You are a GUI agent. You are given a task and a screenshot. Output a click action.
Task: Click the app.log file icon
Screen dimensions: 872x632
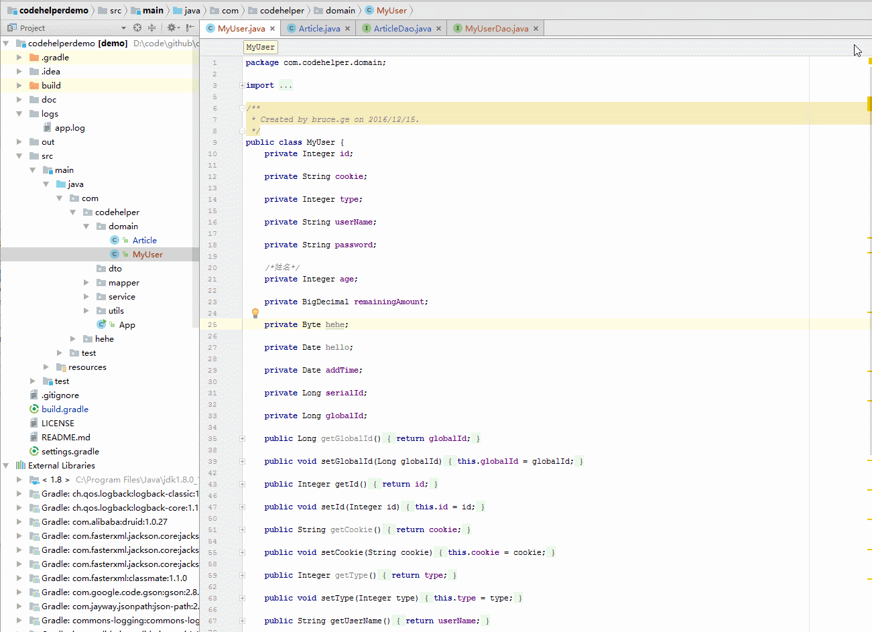[48, 127]
